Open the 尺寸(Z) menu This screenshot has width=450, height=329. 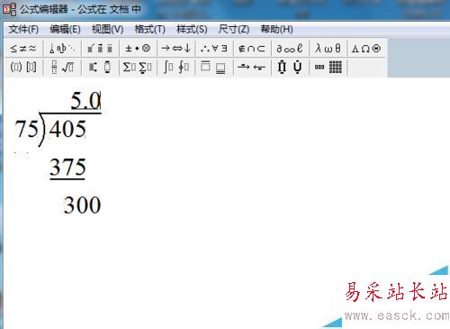234,30
